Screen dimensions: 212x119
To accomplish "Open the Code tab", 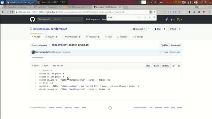I will pos(36,37).
